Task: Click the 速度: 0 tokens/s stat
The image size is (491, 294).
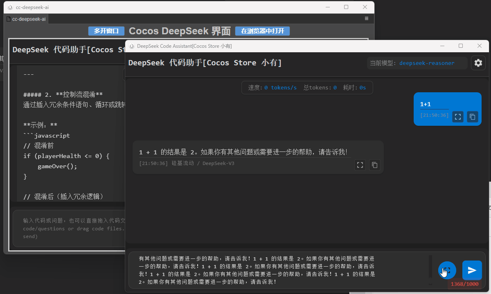Action: point(273,88)
